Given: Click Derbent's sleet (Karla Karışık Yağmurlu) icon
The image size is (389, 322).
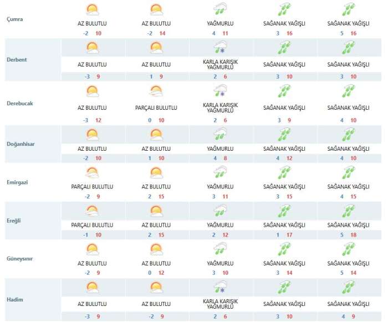Looking at the screenshot, I should click(221, 49).
